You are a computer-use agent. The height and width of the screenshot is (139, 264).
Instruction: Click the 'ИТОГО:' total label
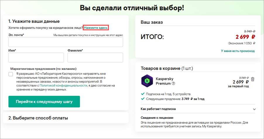152,37
